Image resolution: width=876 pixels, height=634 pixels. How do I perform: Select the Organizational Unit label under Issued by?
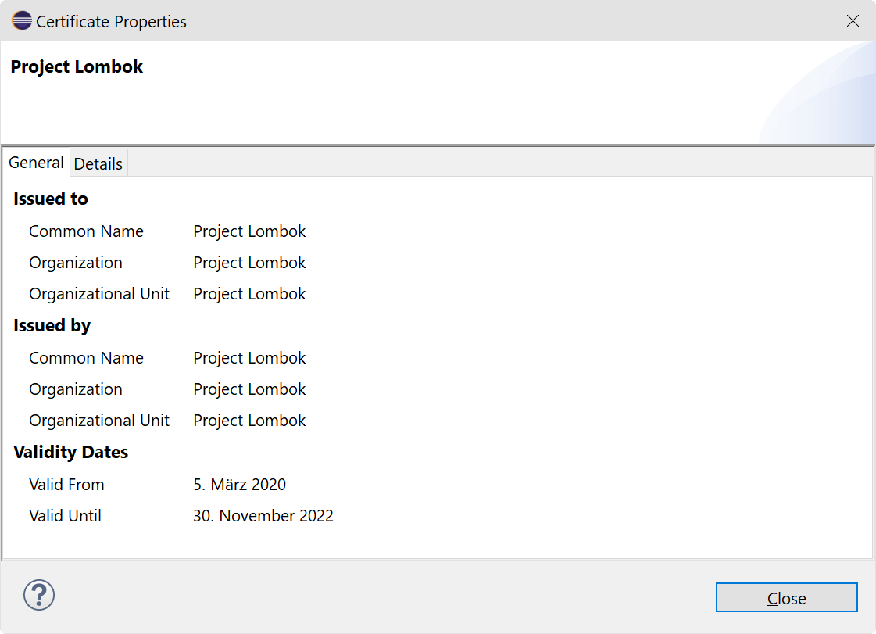(99, 421)
